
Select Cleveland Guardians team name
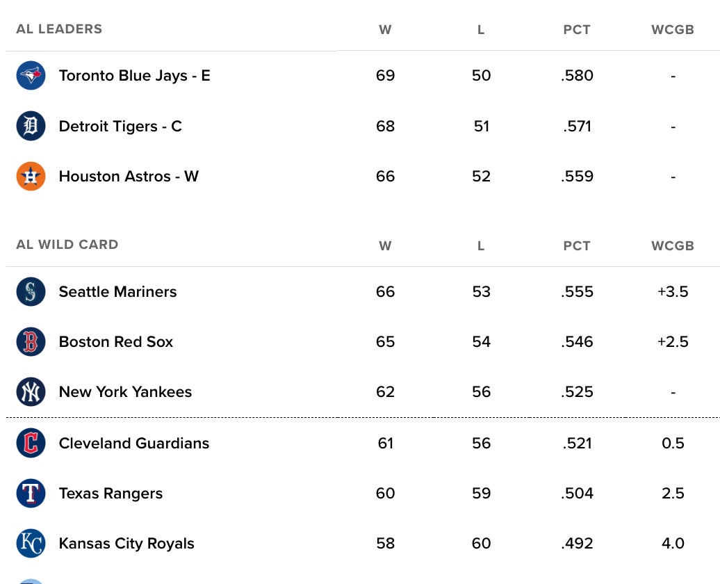[x=134, y=443]
